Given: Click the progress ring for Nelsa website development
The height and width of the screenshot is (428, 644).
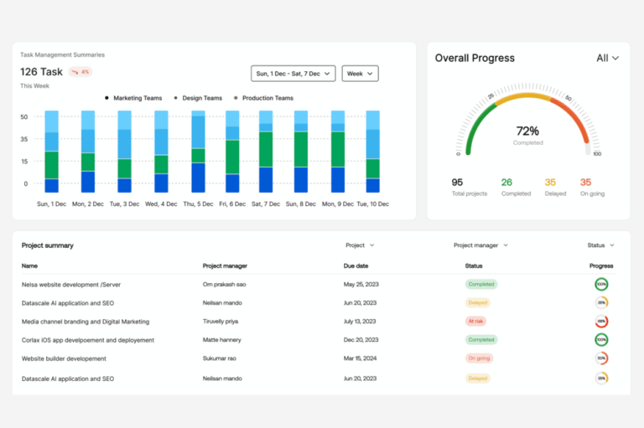Looking at the screenshot, I should coord(600,284).
